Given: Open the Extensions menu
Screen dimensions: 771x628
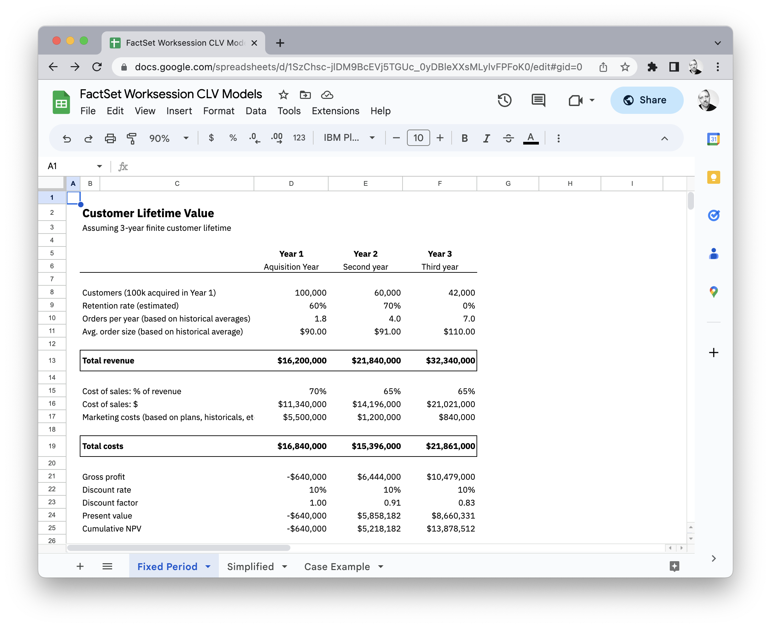Looking at the screenshot, I should [x=335, y=111].
